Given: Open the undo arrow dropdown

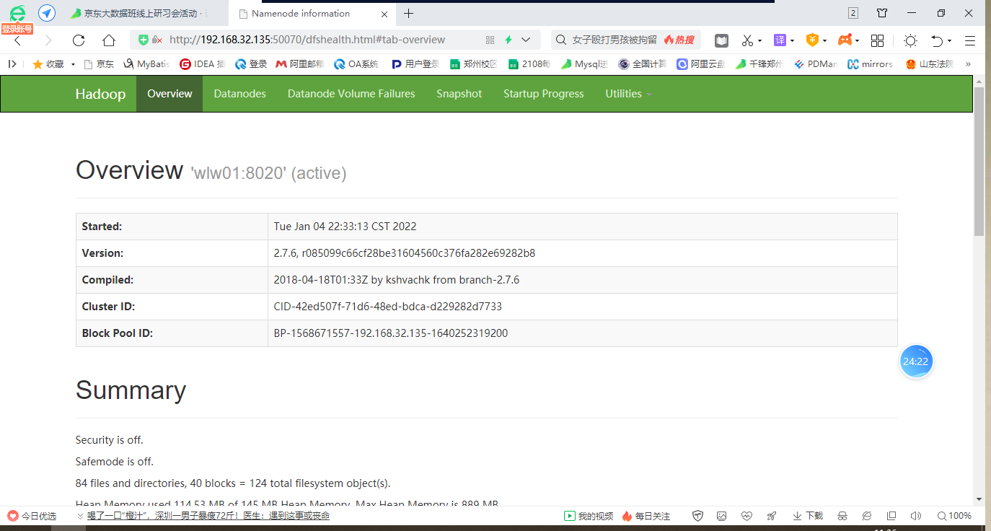Looking at the screenshot, I should pos(949,41).
